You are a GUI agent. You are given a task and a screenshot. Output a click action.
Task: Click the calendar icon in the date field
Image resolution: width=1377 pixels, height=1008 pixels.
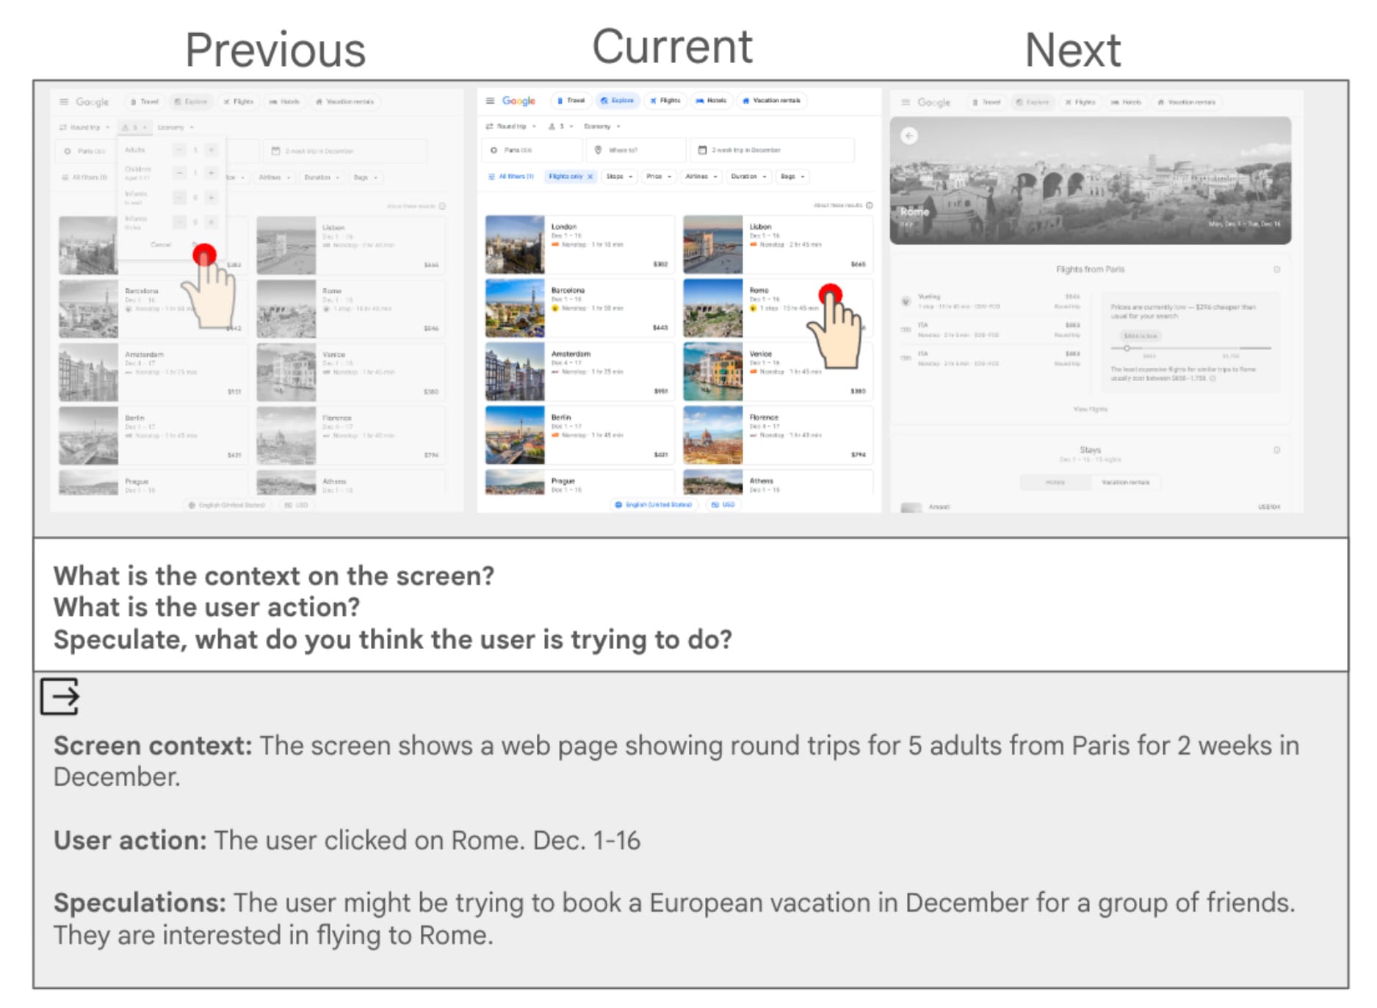pos(703,150)
